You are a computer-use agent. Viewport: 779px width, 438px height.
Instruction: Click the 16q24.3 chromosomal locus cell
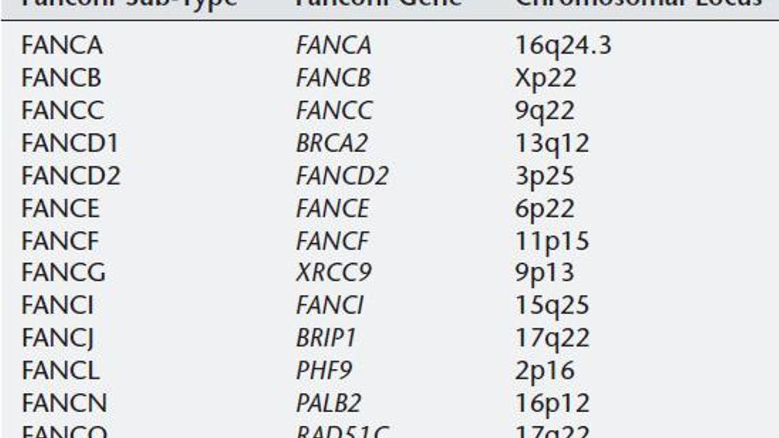click(563, 46)
